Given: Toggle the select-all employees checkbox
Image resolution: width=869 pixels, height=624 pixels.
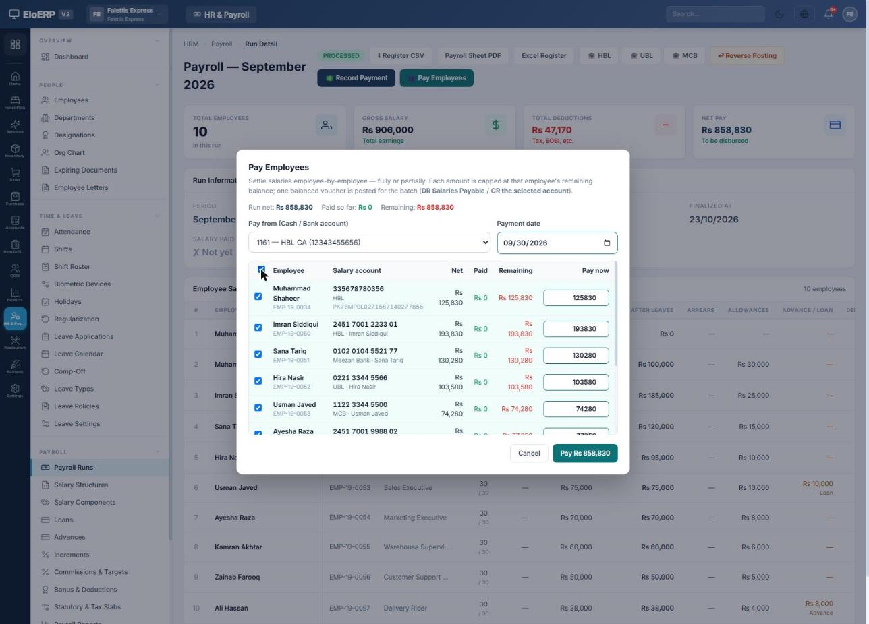Looking at the screenshot, I should tap(261, 270).
